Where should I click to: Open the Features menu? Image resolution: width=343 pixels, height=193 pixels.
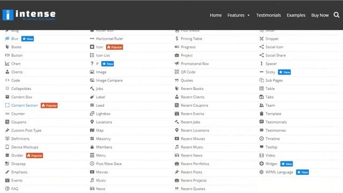click(236, 15)
